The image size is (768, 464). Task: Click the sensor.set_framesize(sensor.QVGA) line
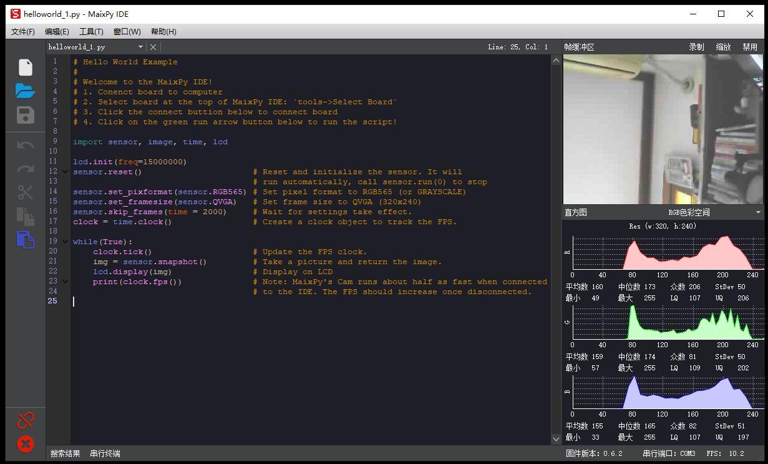point(155,202)
